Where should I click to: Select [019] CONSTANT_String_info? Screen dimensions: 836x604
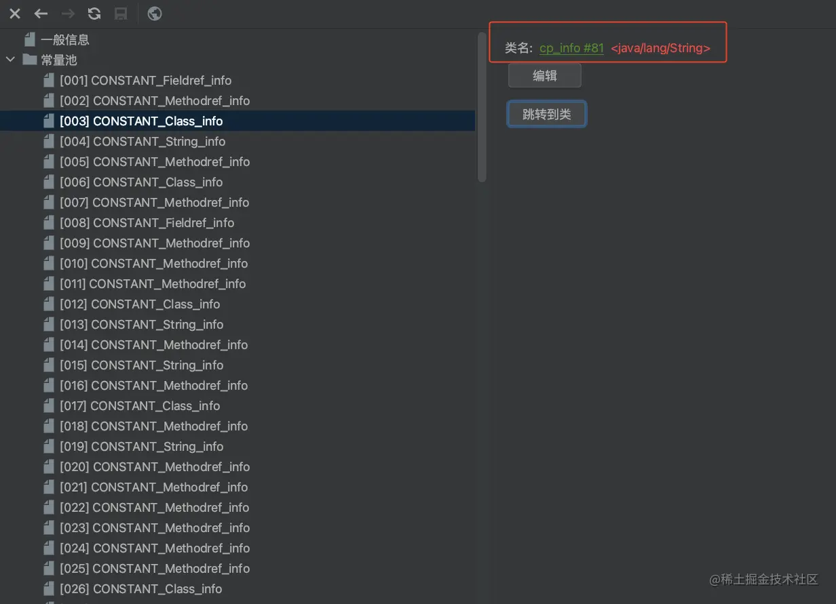coord(237,446)
